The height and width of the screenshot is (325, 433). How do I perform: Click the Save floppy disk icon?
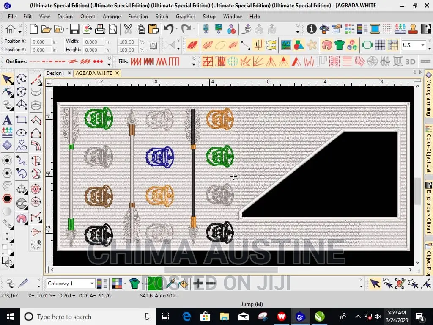pos(74,29)
